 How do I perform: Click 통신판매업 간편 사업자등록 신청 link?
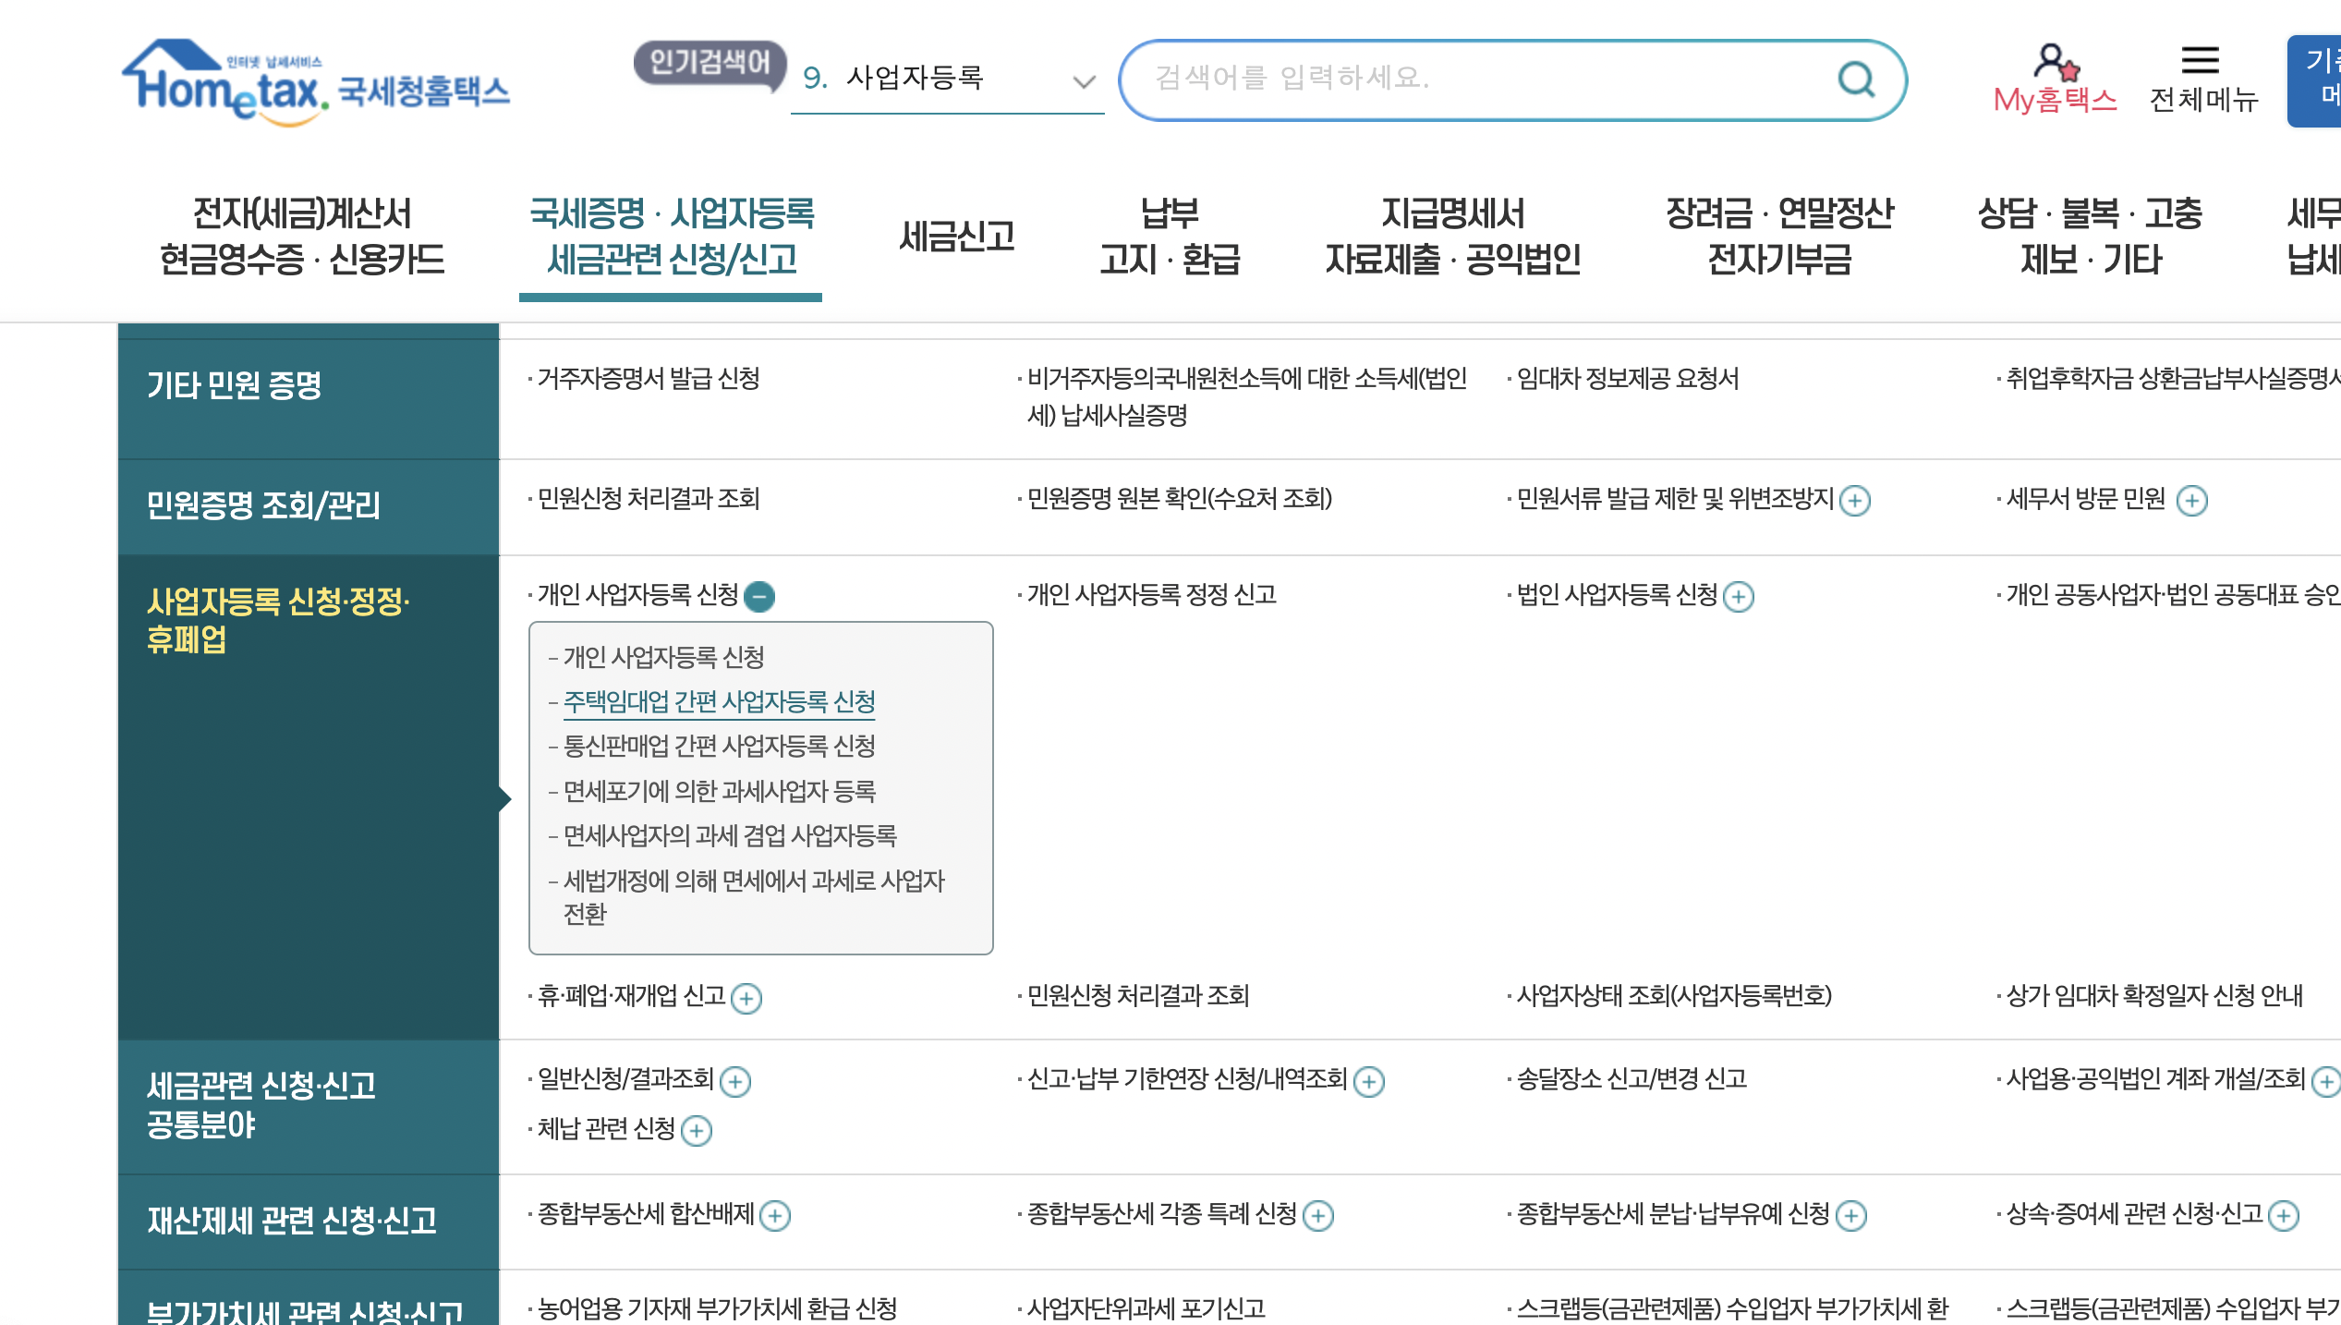[x=719, y=747]
